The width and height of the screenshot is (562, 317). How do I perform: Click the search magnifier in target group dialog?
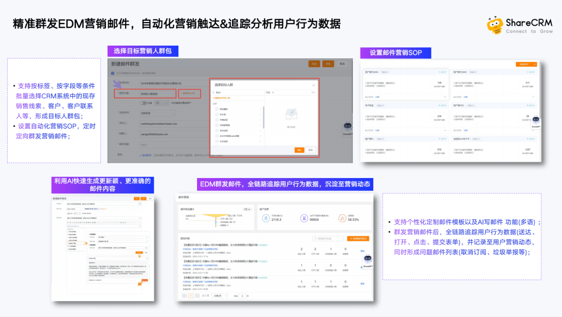[213, 92]
